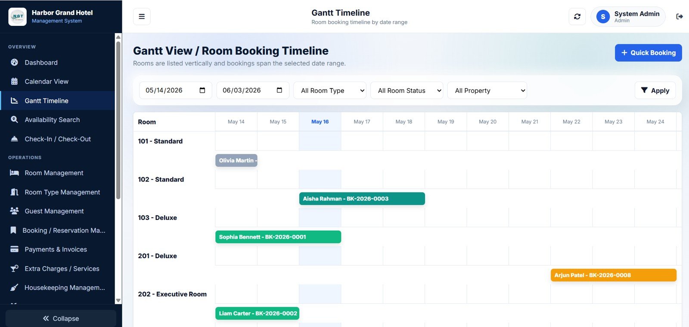This screenshot has width=689, height=327.
Task: Click the Extra Charges cocktail icon
Action: pos(14,268)
